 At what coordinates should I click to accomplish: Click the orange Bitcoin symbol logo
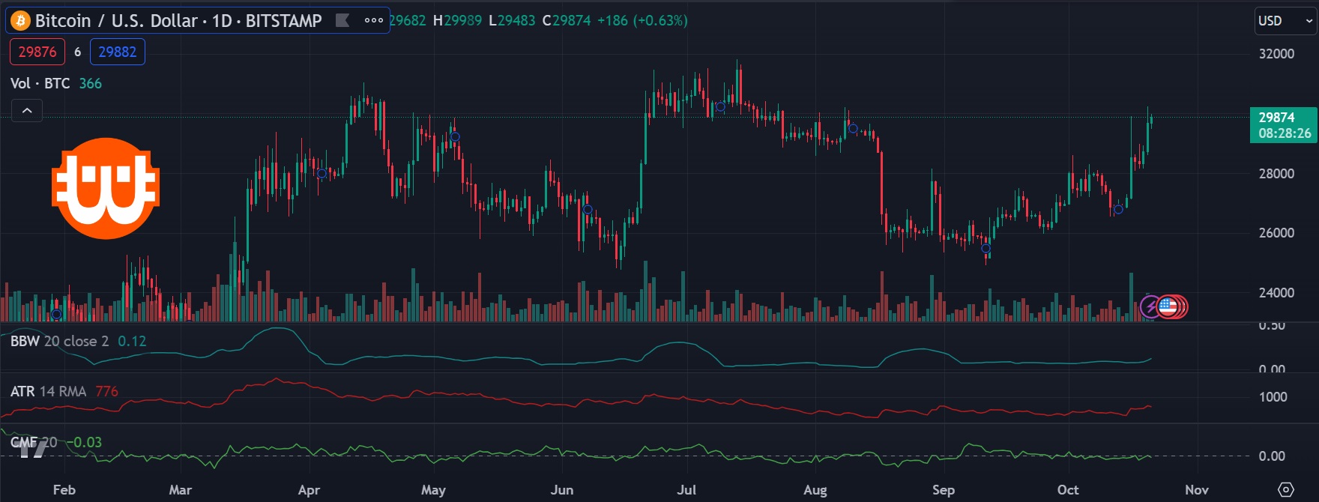tap(20, 20)
